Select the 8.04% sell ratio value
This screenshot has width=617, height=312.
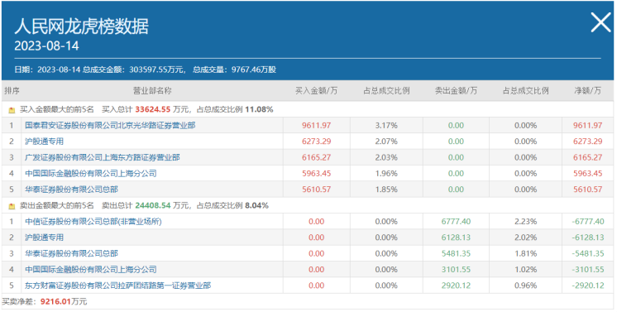coord(256,205)
